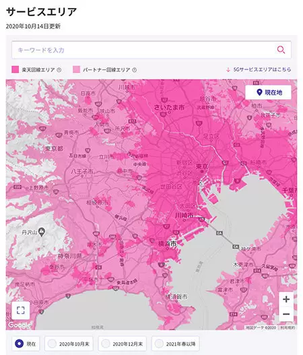Viewport: 303px width, 355px height.
Task: Open help for 楽天回線エリア legend
Action: tap(59, 70)
